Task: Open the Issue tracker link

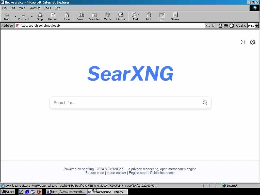Action: pyautogui.click(x=116, y=173)
